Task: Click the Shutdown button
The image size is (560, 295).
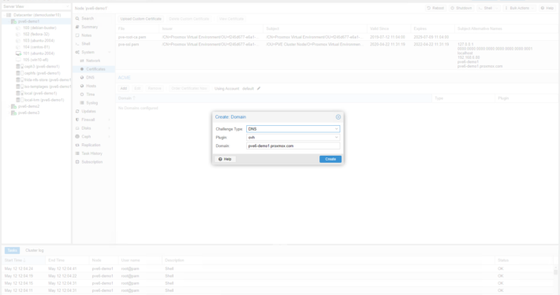Action: (x=461, y=8)
